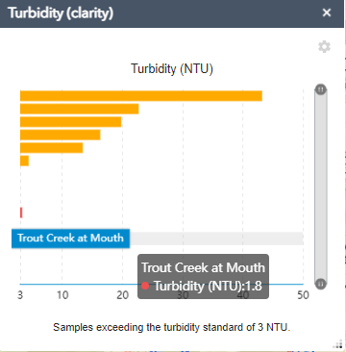
Task: Click the axis label 10
Action: (62, 295)
